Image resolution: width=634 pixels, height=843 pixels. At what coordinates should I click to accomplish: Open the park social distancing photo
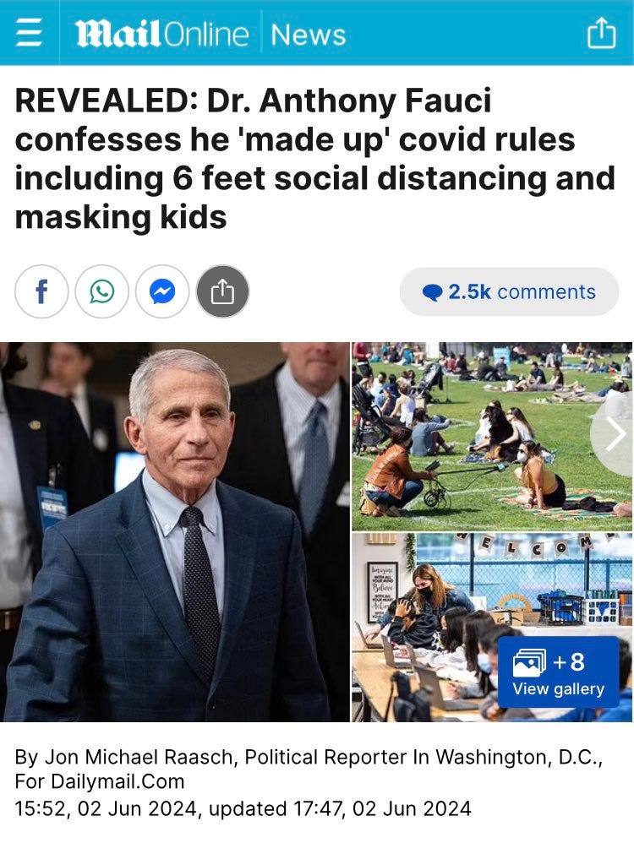[492, 437]
